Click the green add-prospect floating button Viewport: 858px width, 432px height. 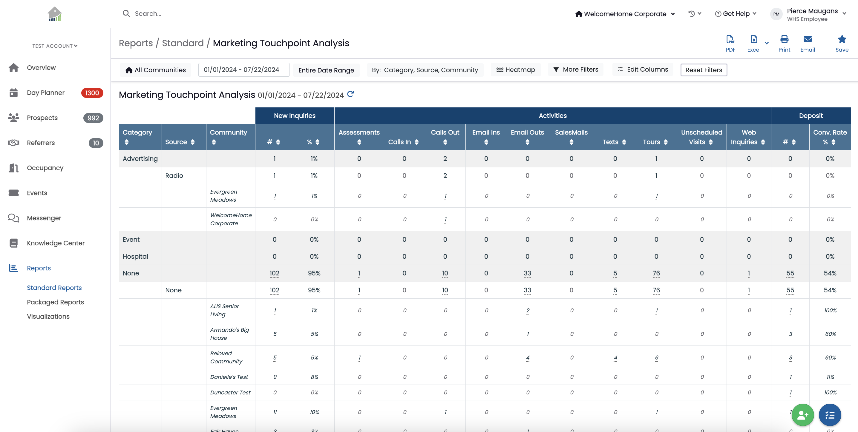click(802, 414)
